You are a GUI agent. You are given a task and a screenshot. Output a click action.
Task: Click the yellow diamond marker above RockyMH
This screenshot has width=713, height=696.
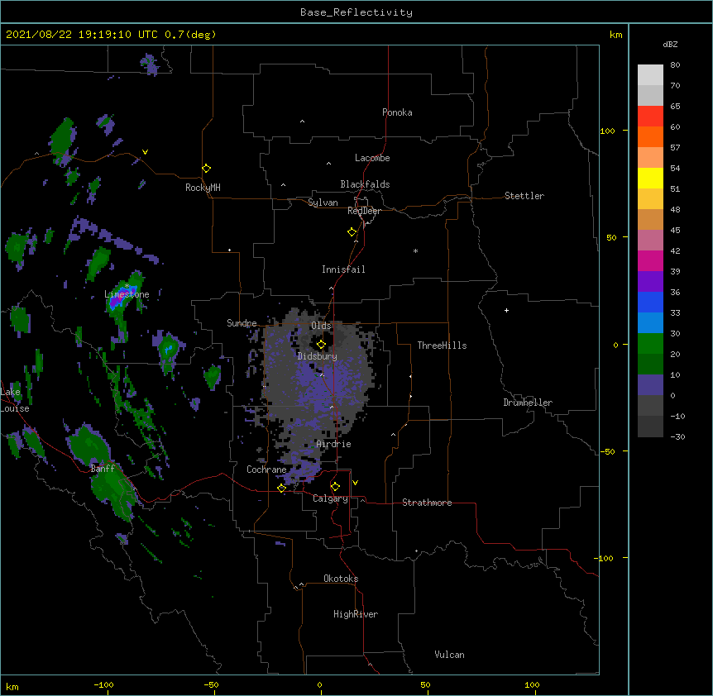coord(206,168)
